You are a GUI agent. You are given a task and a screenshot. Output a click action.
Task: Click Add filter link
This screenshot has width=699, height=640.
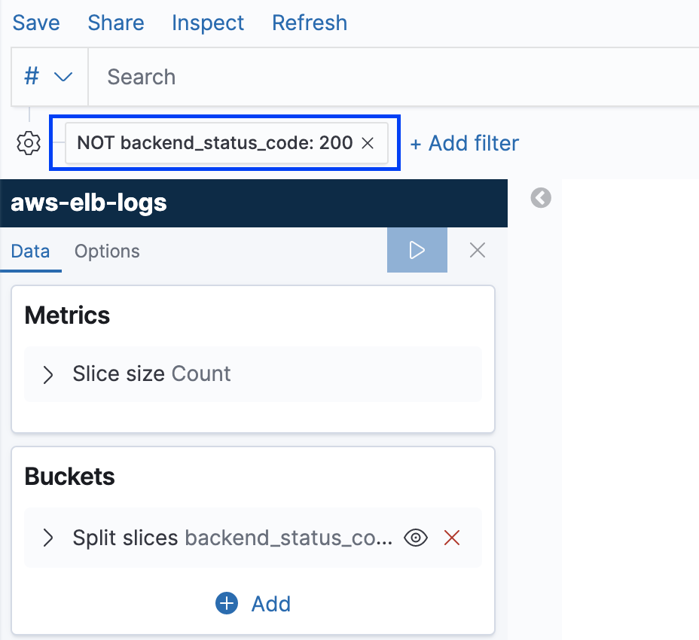tap(465, 144)
